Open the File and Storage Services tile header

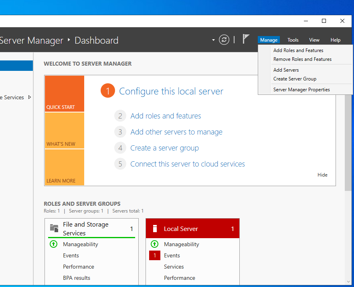pyautogui.click(x=92, y=229)
